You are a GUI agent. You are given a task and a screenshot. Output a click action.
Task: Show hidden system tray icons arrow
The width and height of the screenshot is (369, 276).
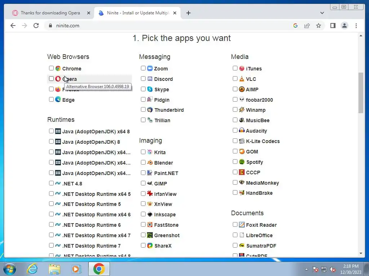click(x=306, y=269)
